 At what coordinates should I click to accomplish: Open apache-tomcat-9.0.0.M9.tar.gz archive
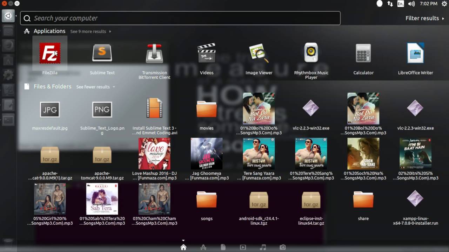click(102, 155)
